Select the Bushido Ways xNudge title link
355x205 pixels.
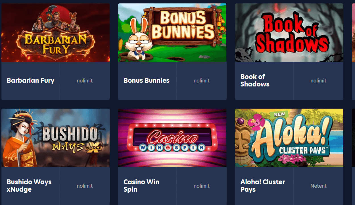(x=29, y=186)
